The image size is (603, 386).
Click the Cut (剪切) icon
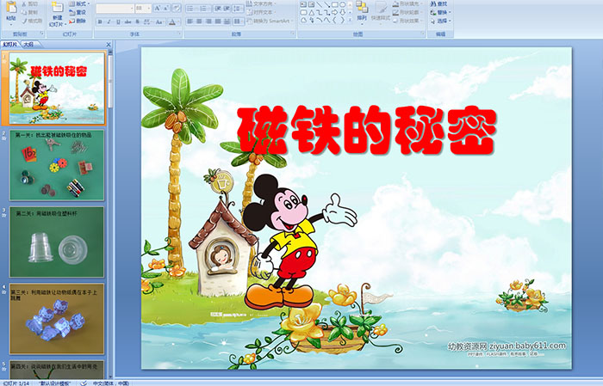tap(30, 3)
